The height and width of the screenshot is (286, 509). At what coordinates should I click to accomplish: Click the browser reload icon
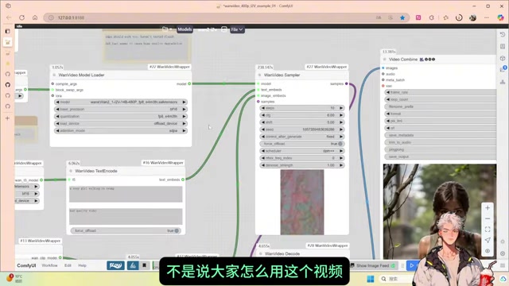[x=21, y=17]
